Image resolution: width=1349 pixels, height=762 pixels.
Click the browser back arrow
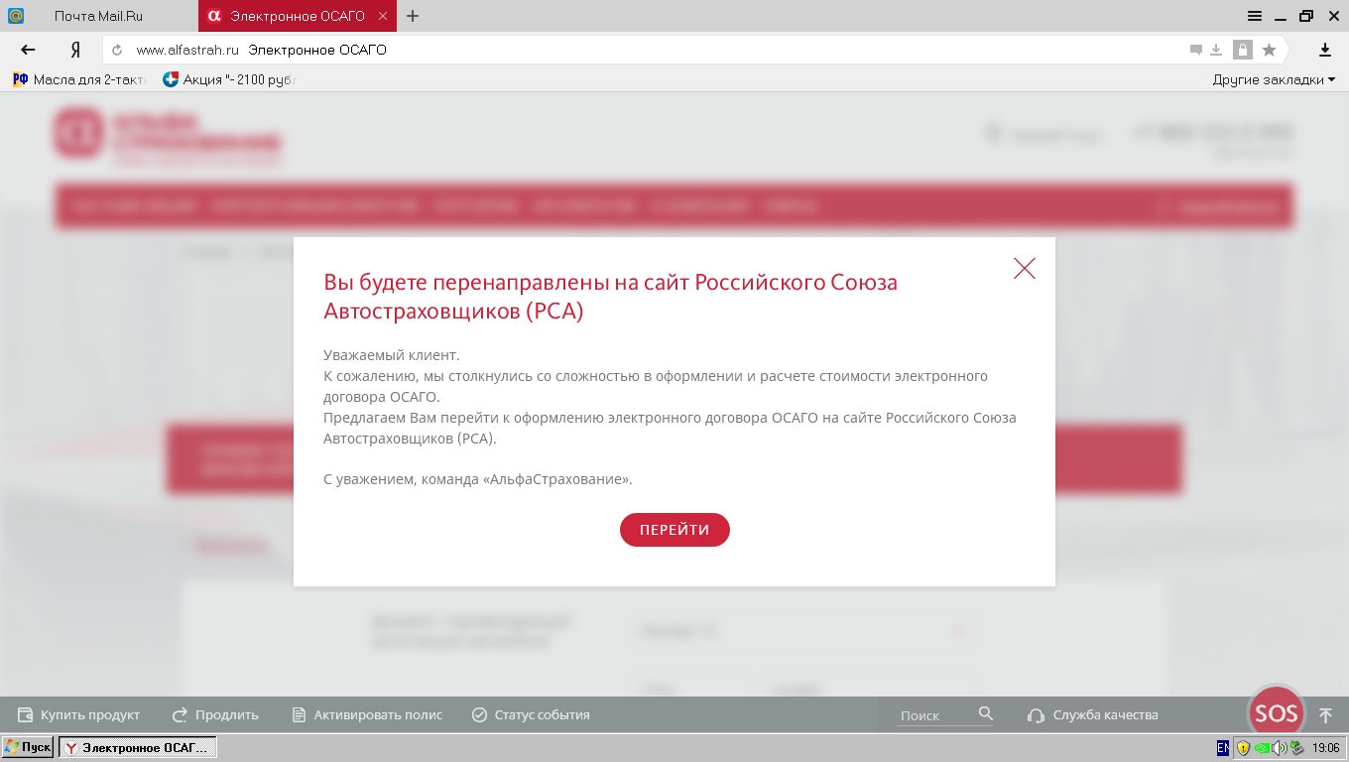click(x=28, y=50)
